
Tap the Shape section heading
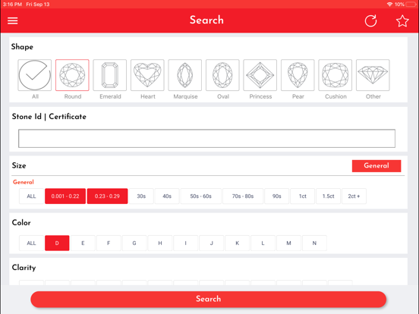point(22,47)
